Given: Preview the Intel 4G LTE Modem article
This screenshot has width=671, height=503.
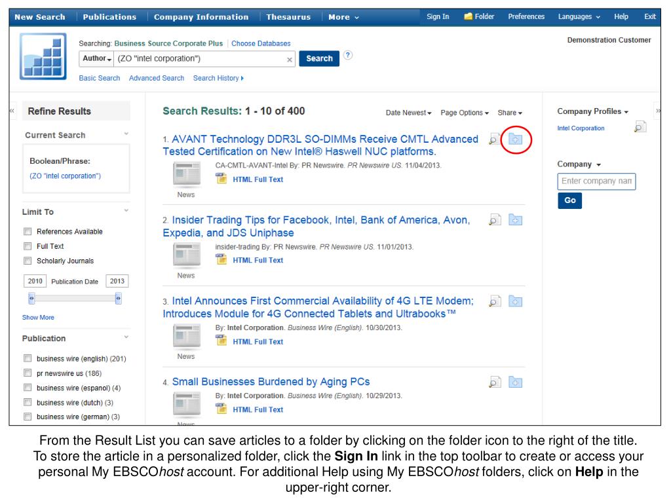Looking at the screenshot, I should point(495,301).
